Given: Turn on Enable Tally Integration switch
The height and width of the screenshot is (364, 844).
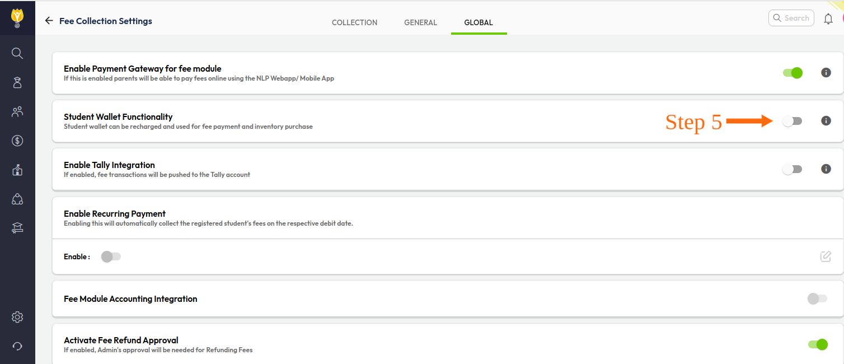Looking at the screenshot, I should coord(792,169).
